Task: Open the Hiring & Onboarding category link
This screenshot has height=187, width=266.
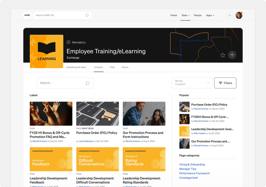Action: pyautogui.click(x=192, y=164)
